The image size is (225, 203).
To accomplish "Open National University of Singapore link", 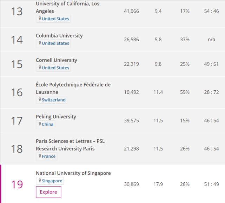I will pyautogui.click(x=73, y=173).
